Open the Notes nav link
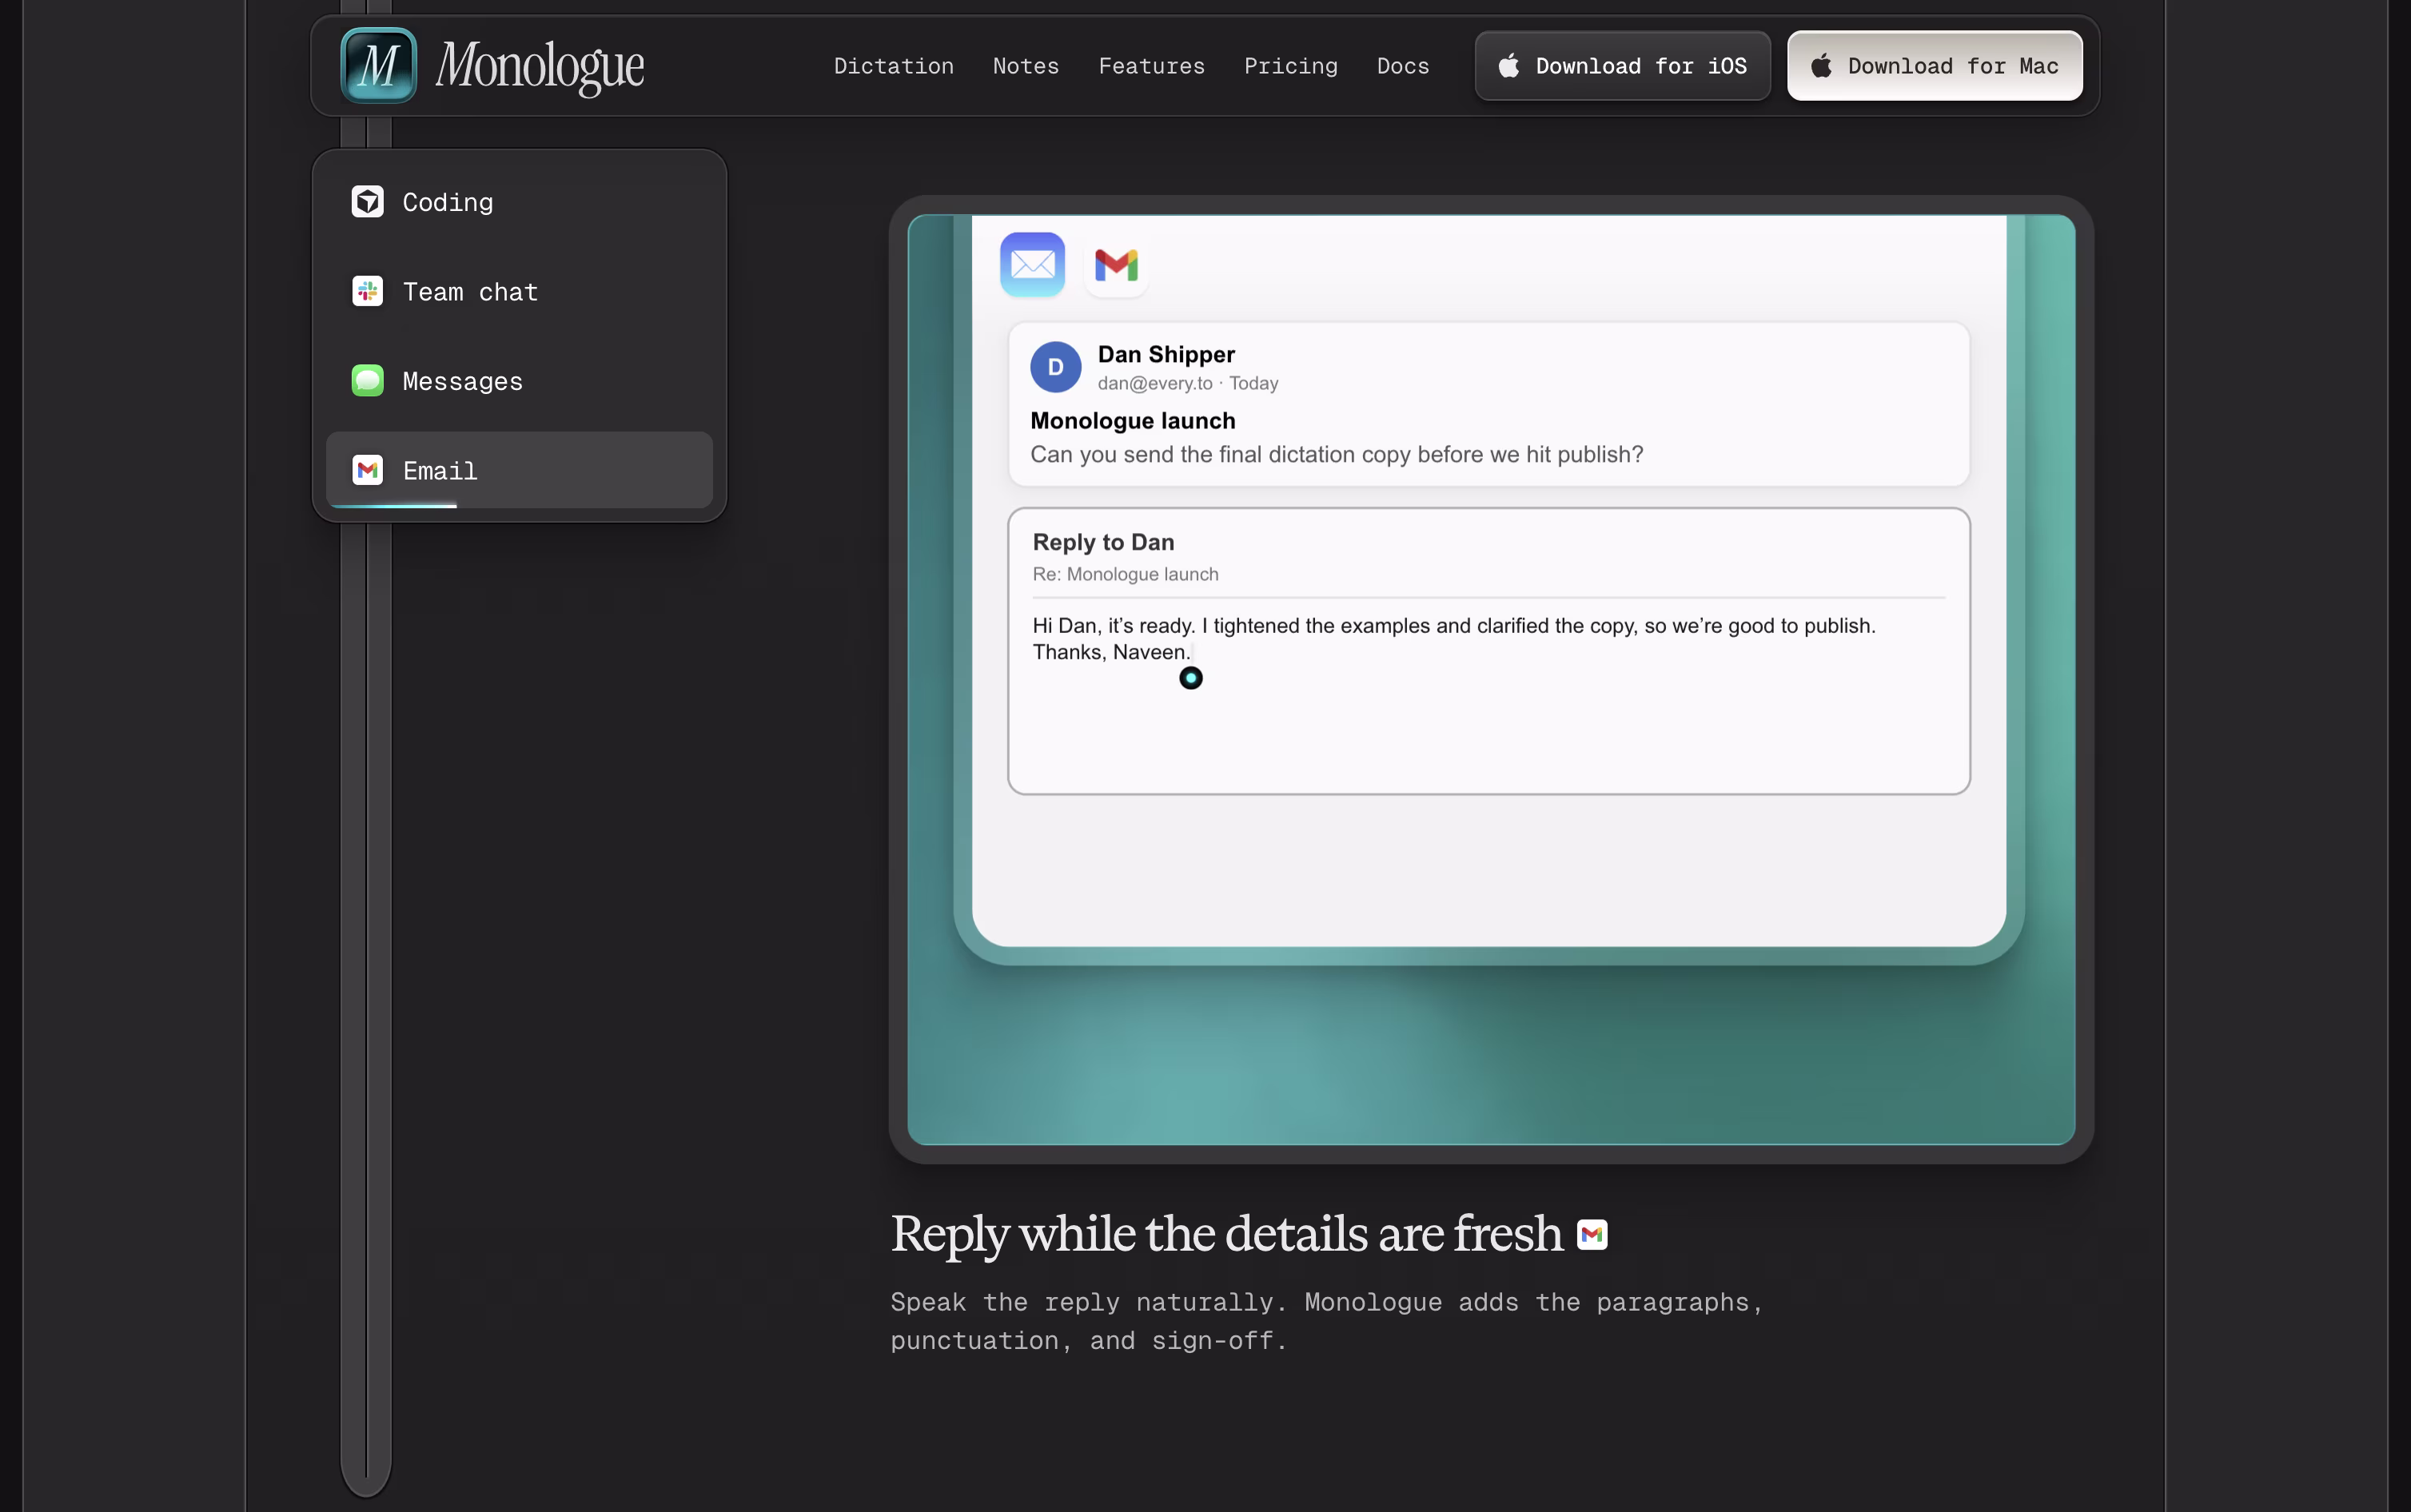2411x1512 pixels. point(1025,66)
